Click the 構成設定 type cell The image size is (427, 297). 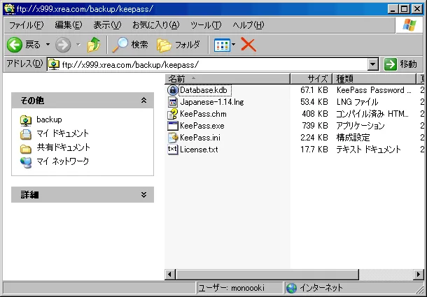click(x=353, y=138)
